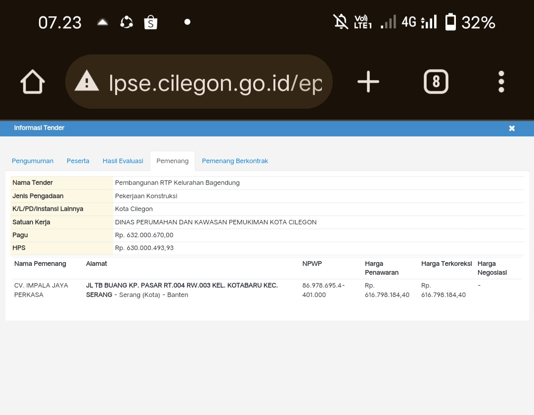
Task: Click the K/L/PD/Instansi Lainnya label
Action: (47, 209)
